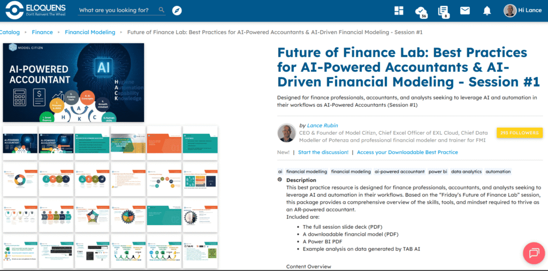Select the 'ai-powered accountant' tag
The image size is (548, 271).
coord(399,172)
